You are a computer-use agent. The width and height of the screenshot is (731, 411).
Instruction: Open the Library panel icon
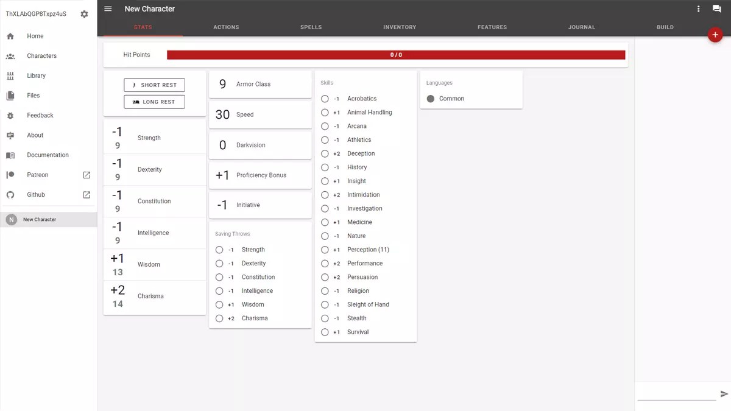[x=9, y=76]
